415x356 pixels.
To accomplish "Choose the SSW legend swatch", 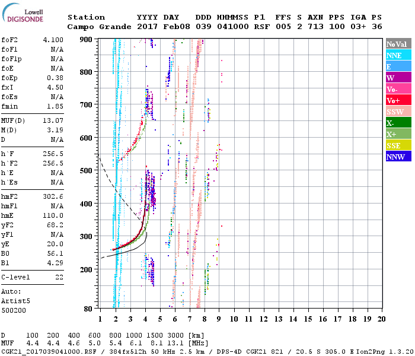I will [397, 112].
